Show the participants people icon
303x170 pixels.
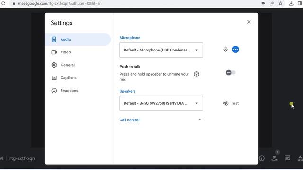[x=275, y=158]
